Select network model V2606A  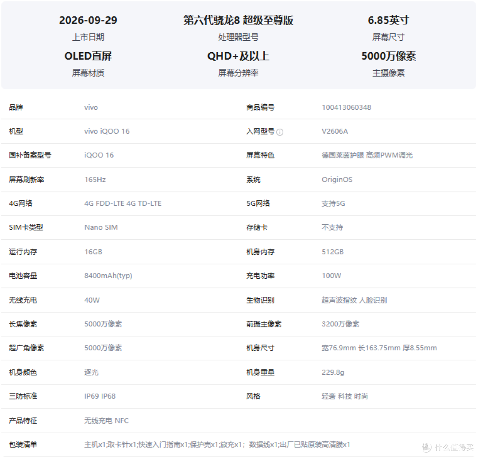335,131
